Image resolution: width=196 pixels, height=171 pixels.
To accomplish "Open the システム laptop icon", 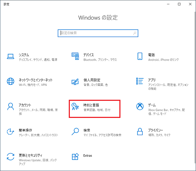I will pos(10,56).
